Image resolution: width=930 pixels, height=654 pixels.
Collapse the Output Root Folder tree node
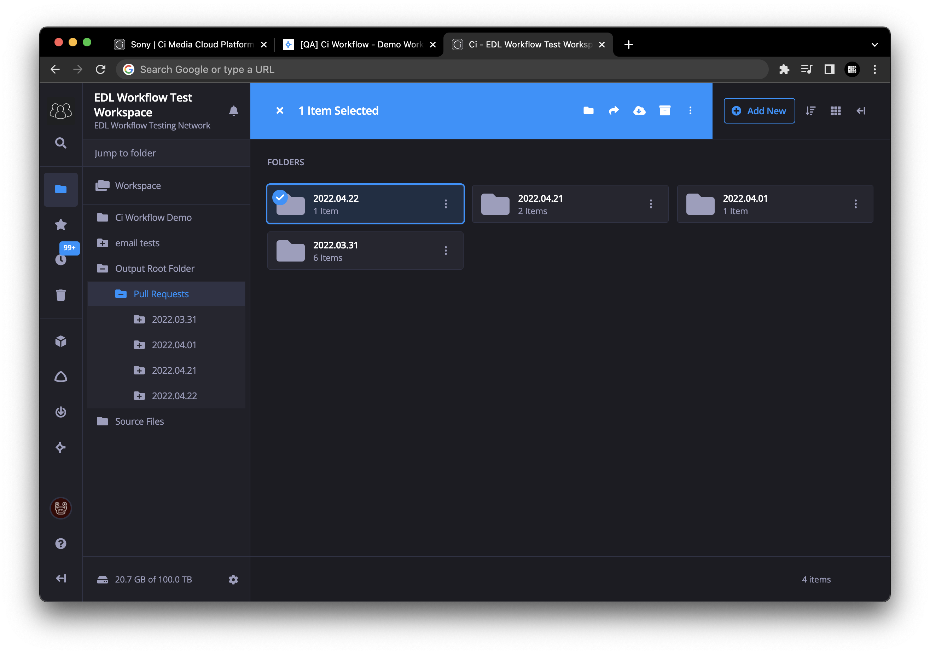pos(103,268)
